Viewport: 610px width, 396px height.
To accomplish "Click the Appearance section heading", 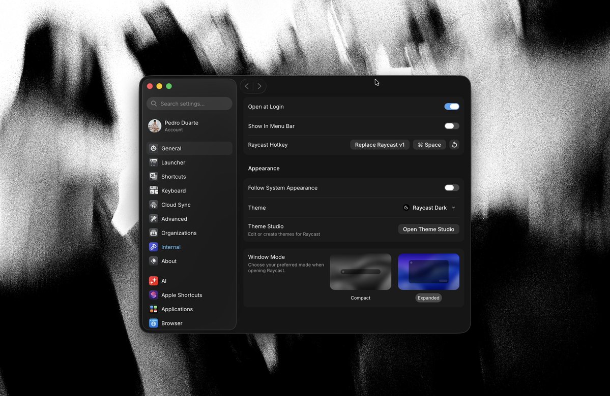I will tap(264, 169).
